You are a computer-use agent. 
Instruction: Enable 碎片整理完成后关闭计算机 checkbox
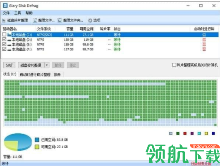click(x=174, y=65)
